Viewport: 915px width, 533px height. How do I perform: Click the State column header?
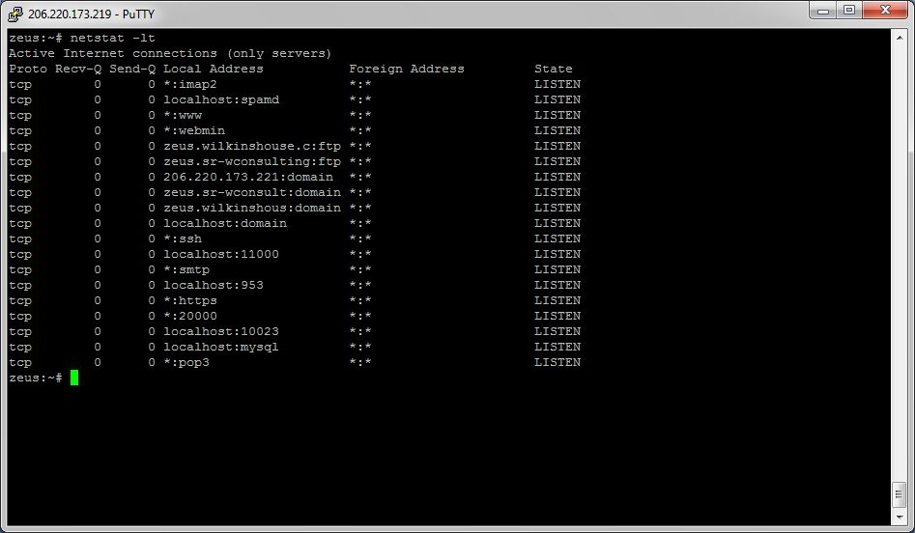click(x=554, y=69)
